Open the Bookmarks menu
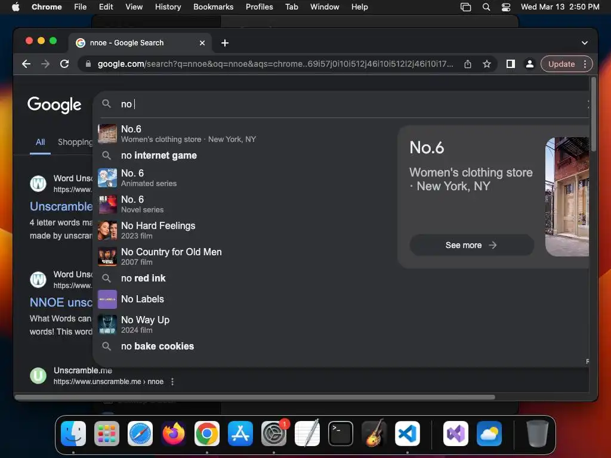The image size is (611, 458). pos(213,7)
